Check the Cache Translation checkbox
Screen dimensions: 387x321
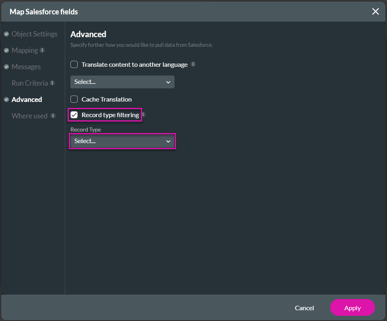click(x=74, y=99)
